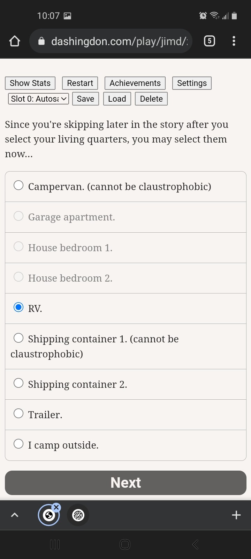The width and height of the screenshot is (251, 559).
Task: Click the Show Stats button
Action: click(x=30, y=83)
